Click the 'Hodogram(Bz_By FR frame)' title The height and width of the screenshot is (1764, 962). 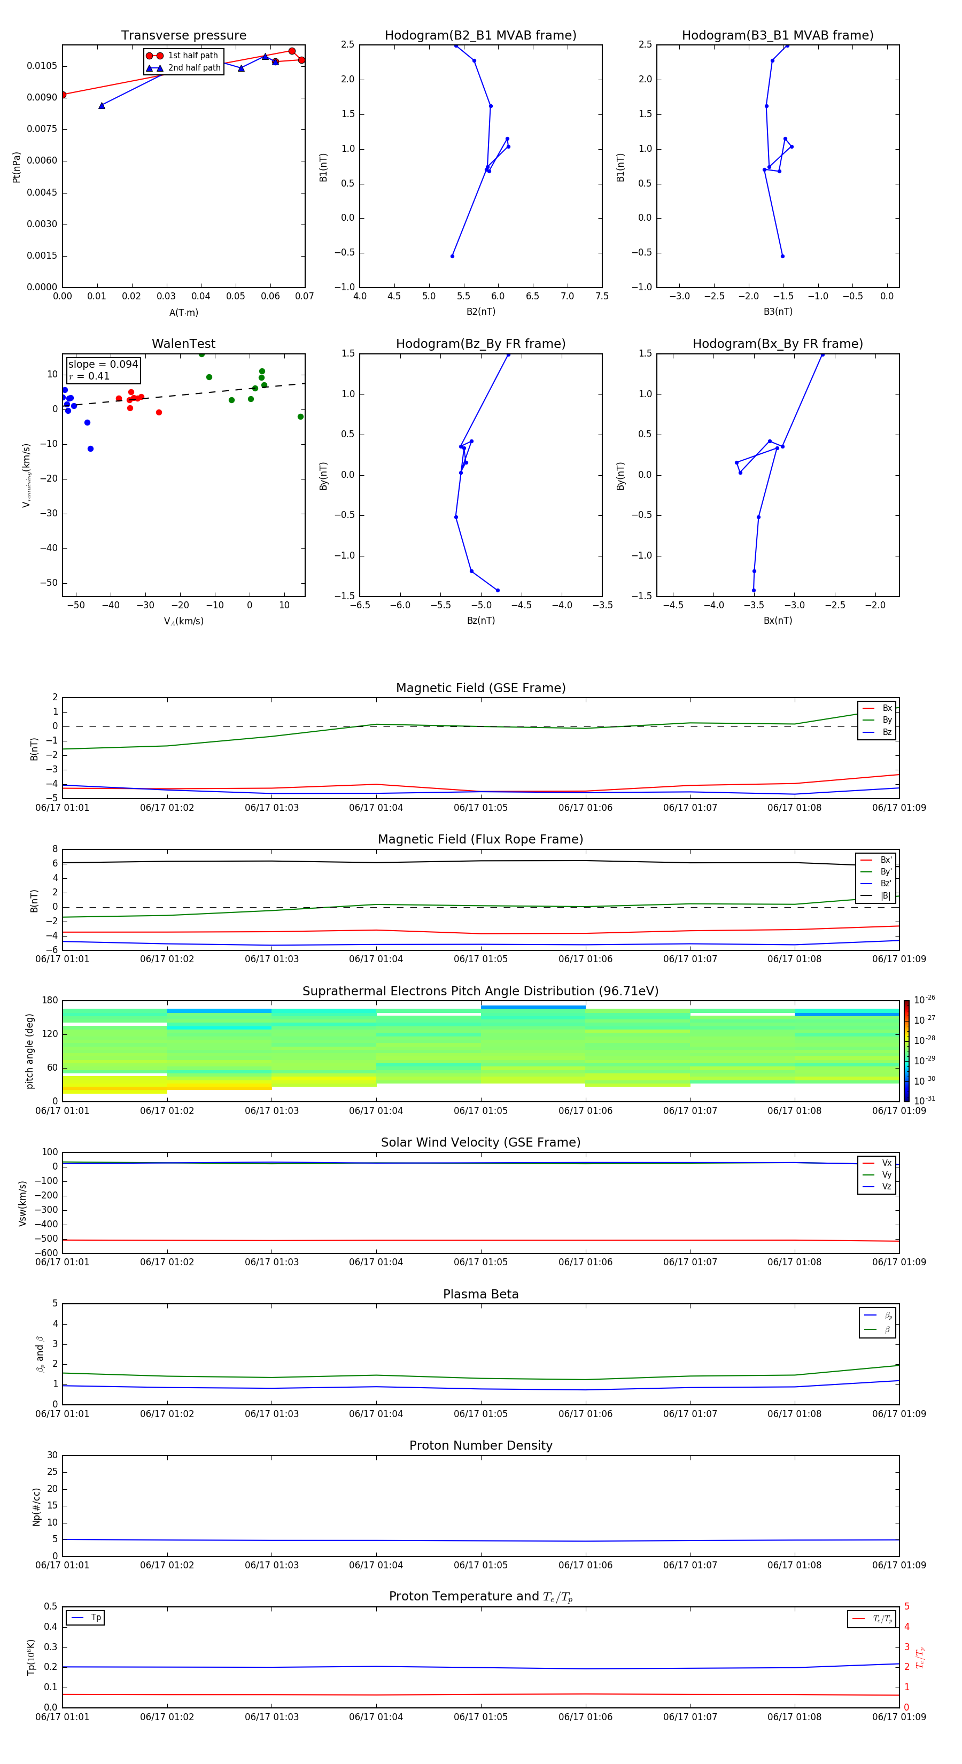480,344
